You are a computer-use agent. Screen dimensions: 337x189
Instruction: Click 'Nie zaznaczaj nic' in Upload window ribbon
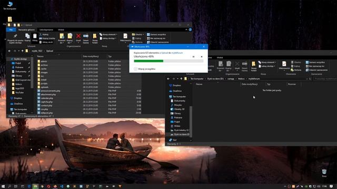[x=156, y=38]
